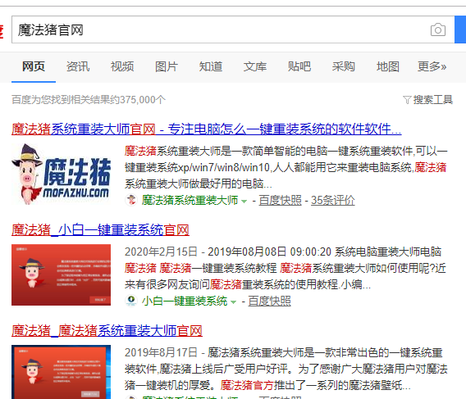This screenshot has height=399, width=466.
Task: Open the 搜索工具 options
Action: click(x=427, y=100)
